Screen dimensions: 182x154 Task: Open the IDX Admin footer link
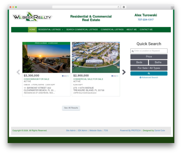click(x=82, y=131)
